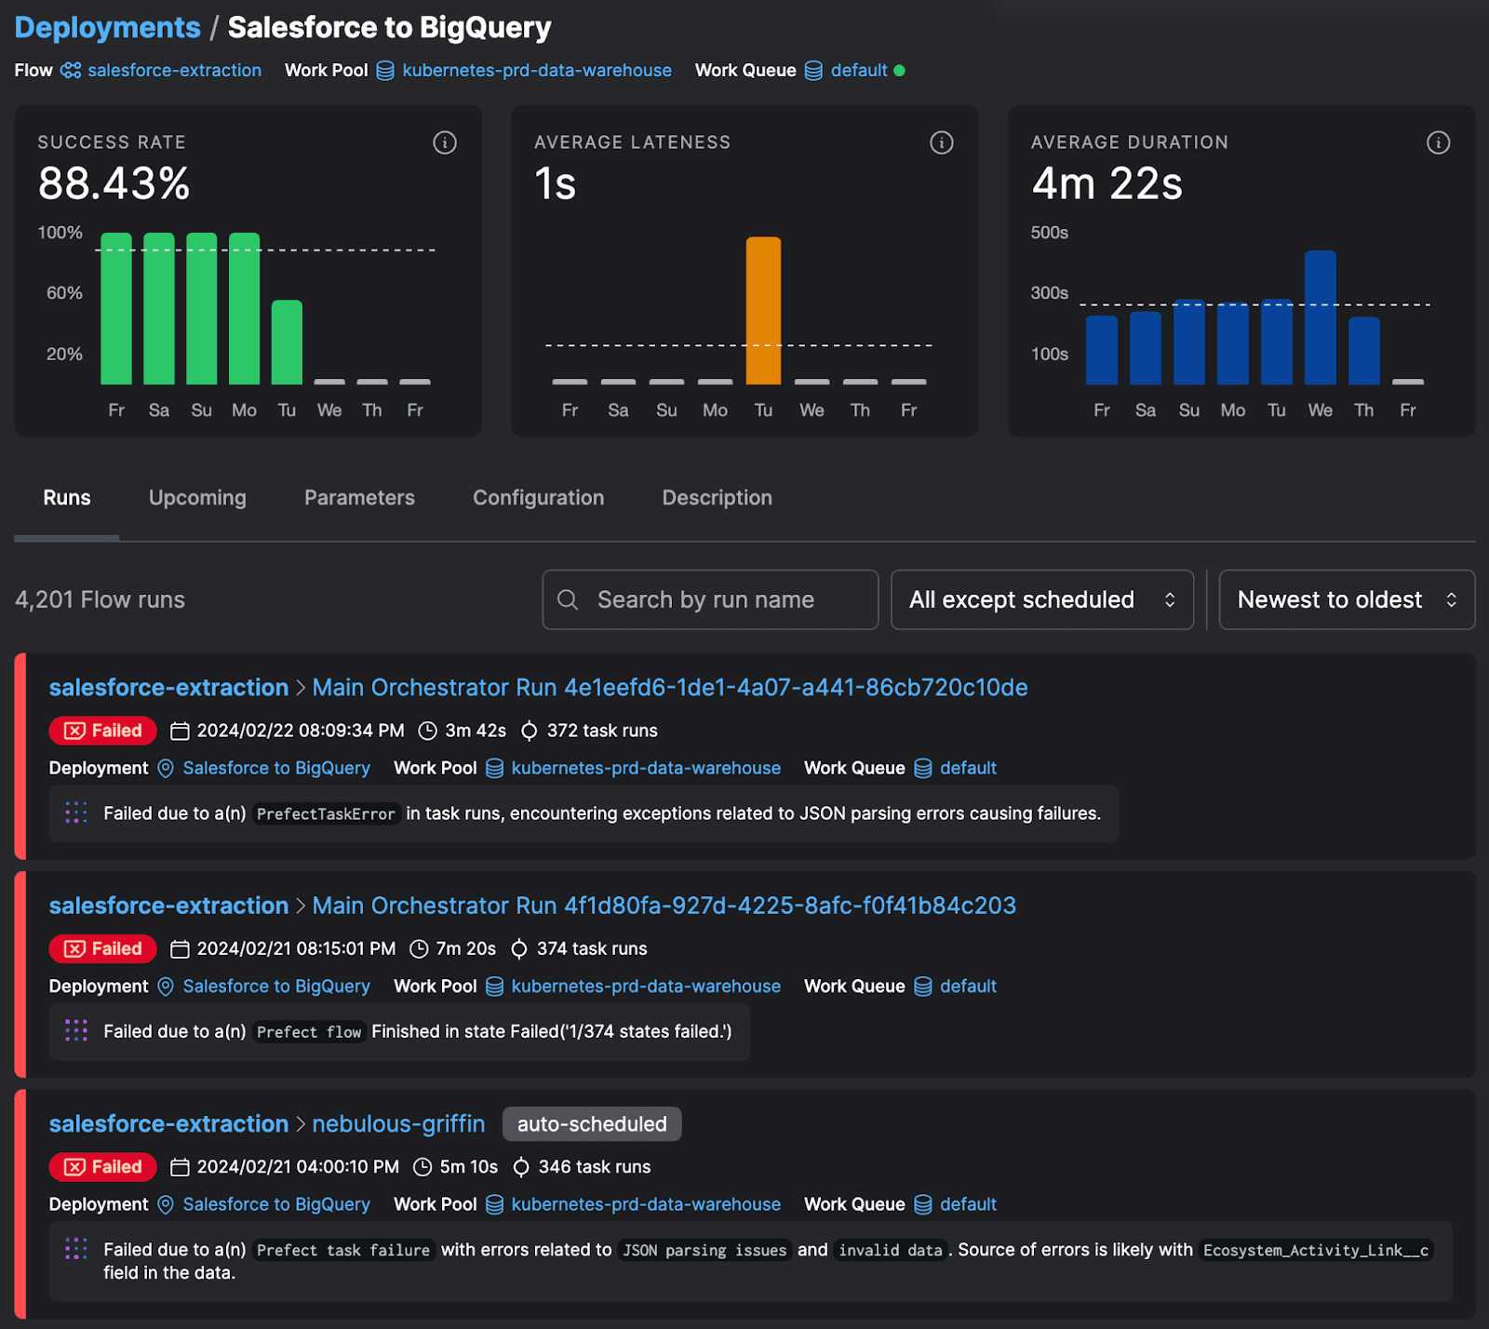This screenshot has height=1329, width=1489.
Task: Open the Deployments breadcrumb link
Action: coord(107,28)
